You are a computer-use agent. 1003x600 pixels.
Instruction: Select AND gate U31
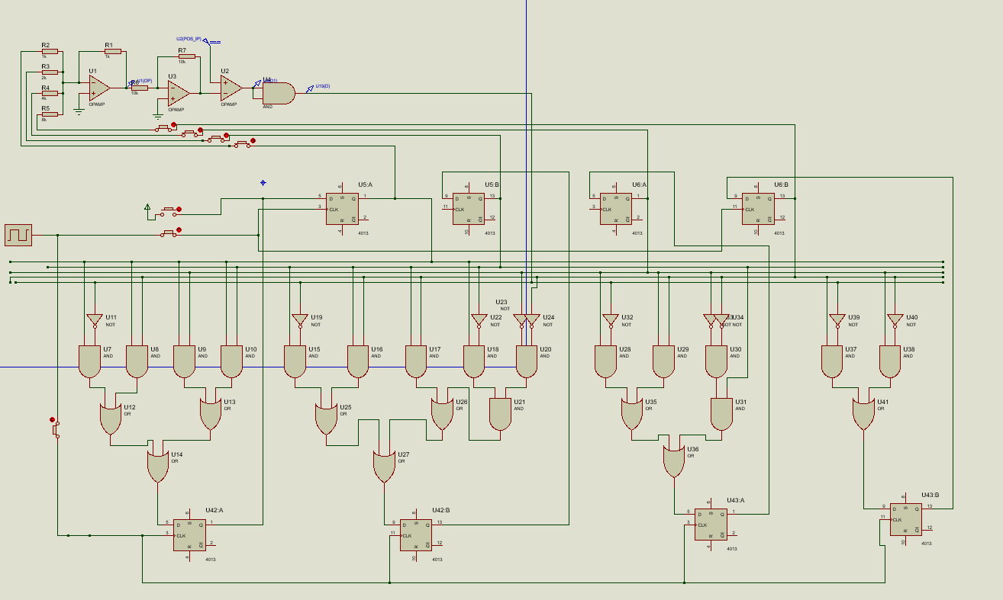(721, 414)
